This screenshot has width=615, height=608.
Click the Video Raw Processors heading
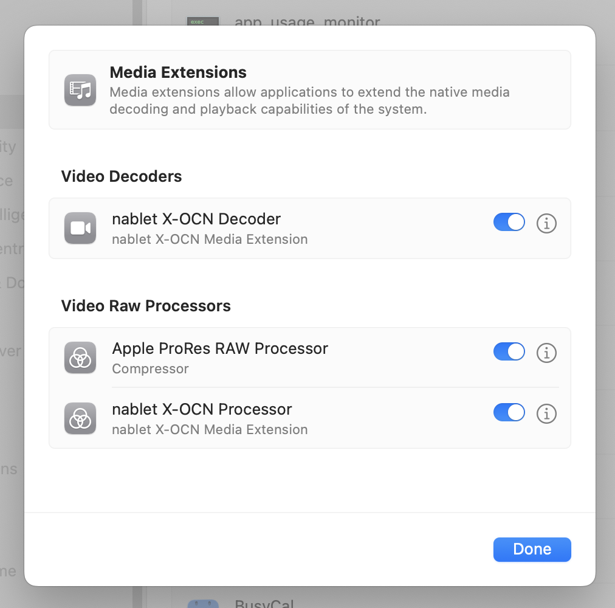pos(146,306)
